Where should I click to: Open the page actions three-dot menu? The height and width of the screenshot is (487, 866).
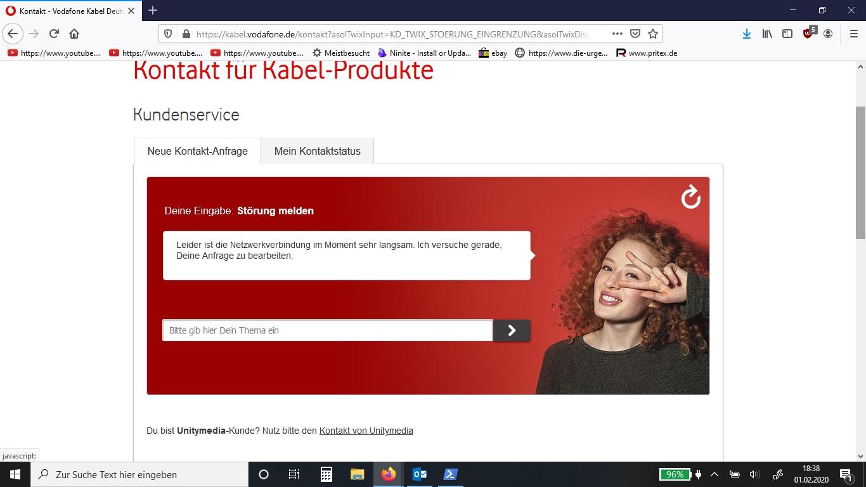tap(617, 34)
